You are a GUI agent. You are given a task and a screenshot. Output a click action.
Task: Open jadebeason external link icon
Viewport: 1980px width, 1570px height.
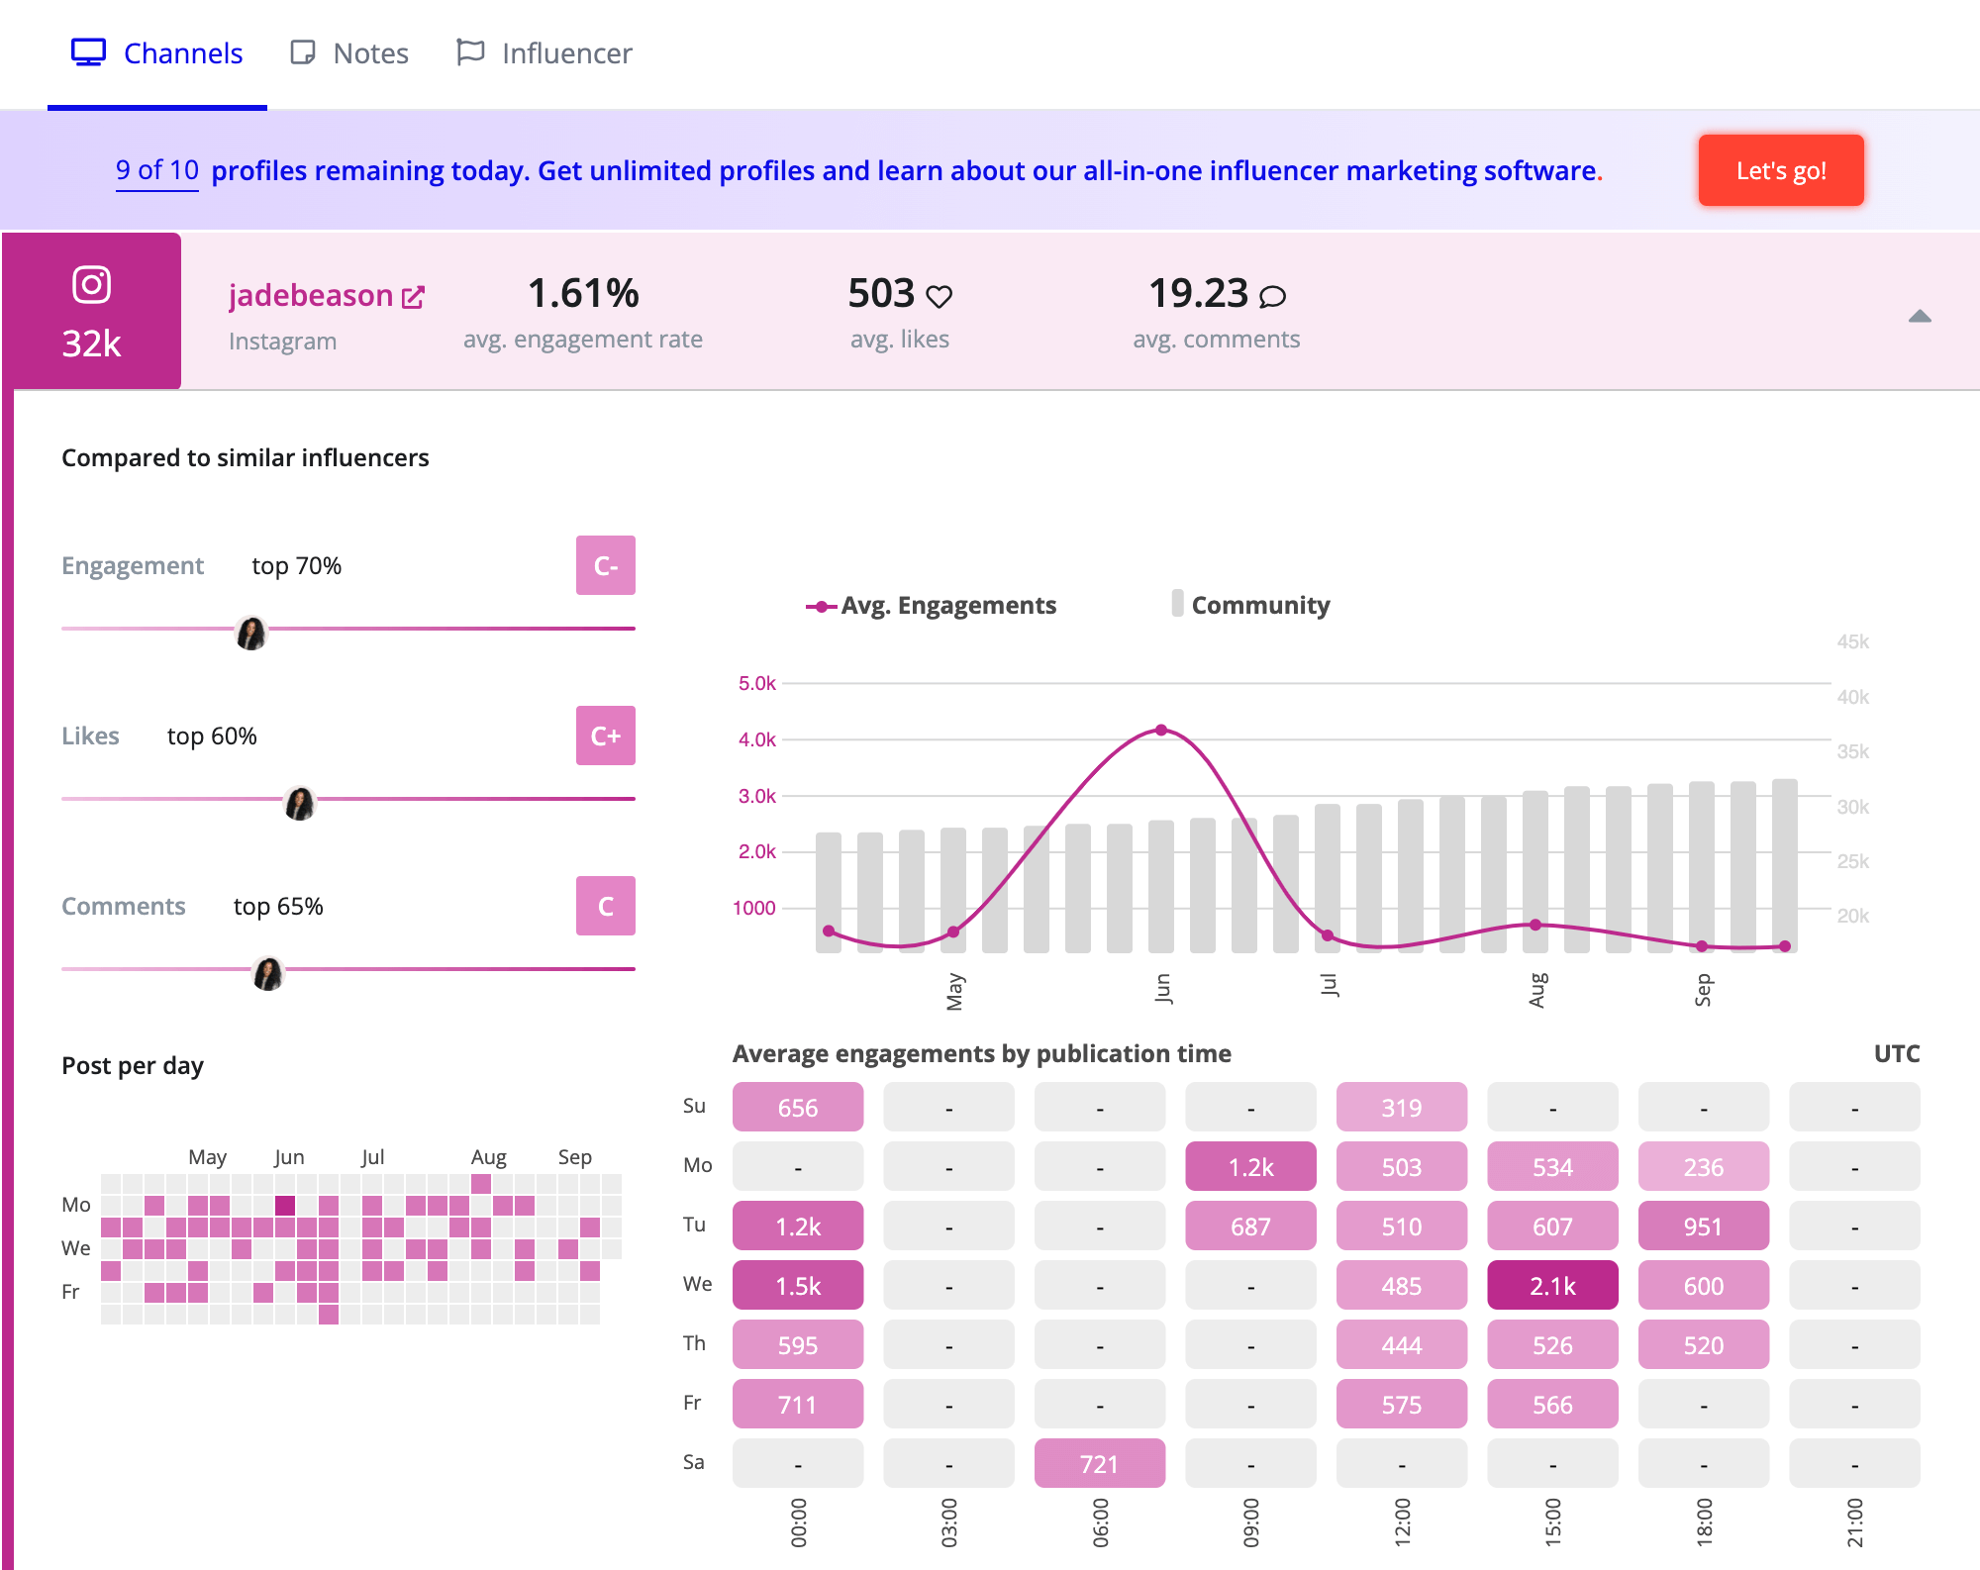click(414, 297)
